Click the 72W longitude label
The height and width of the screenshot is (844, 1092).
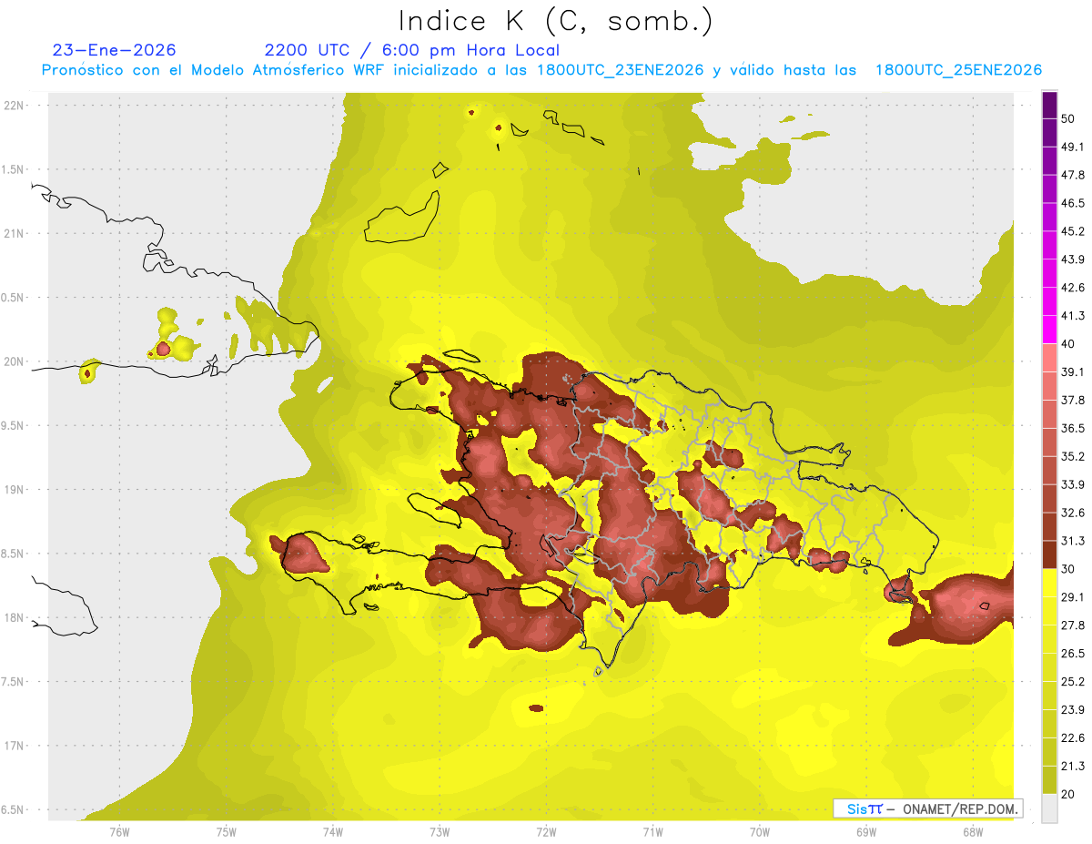tap(546, 831)
